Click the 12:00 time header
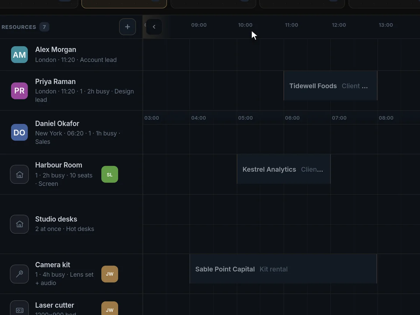Viewport: 420px width, 315px height. tap(339, 25)
